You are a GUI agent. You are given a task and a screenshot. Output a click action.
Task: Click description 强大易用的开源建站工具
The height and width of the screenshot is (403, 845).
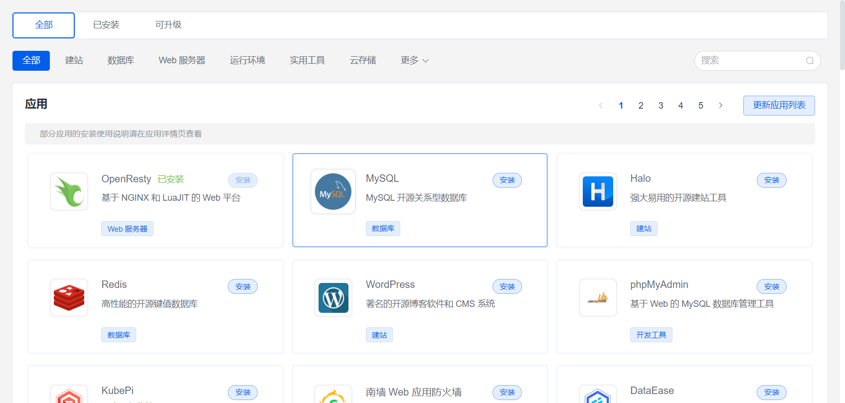coord(678,198)
